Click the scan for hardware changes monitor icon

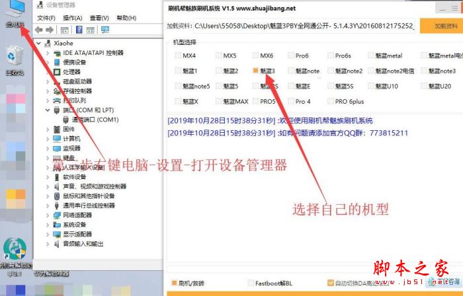coord(105,30)
